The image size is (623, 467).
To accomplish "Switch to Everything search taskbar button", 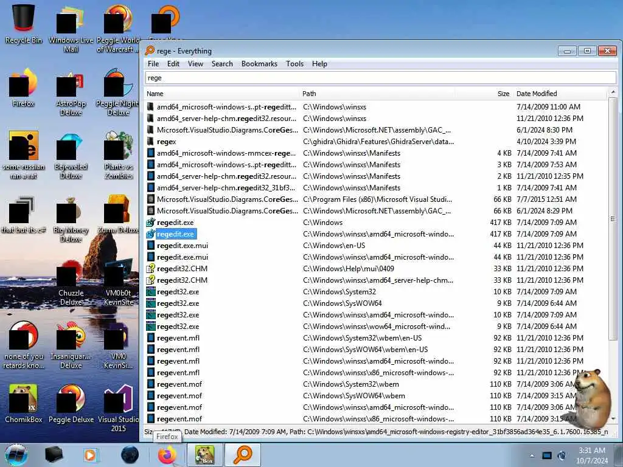I will click(x=243, y=455).
